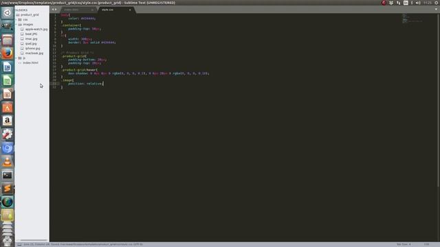This screenshot has width=440, height=247.
Task: Open apple-watch.jpg in the sidebar
Action: click(x=36, y=29)
